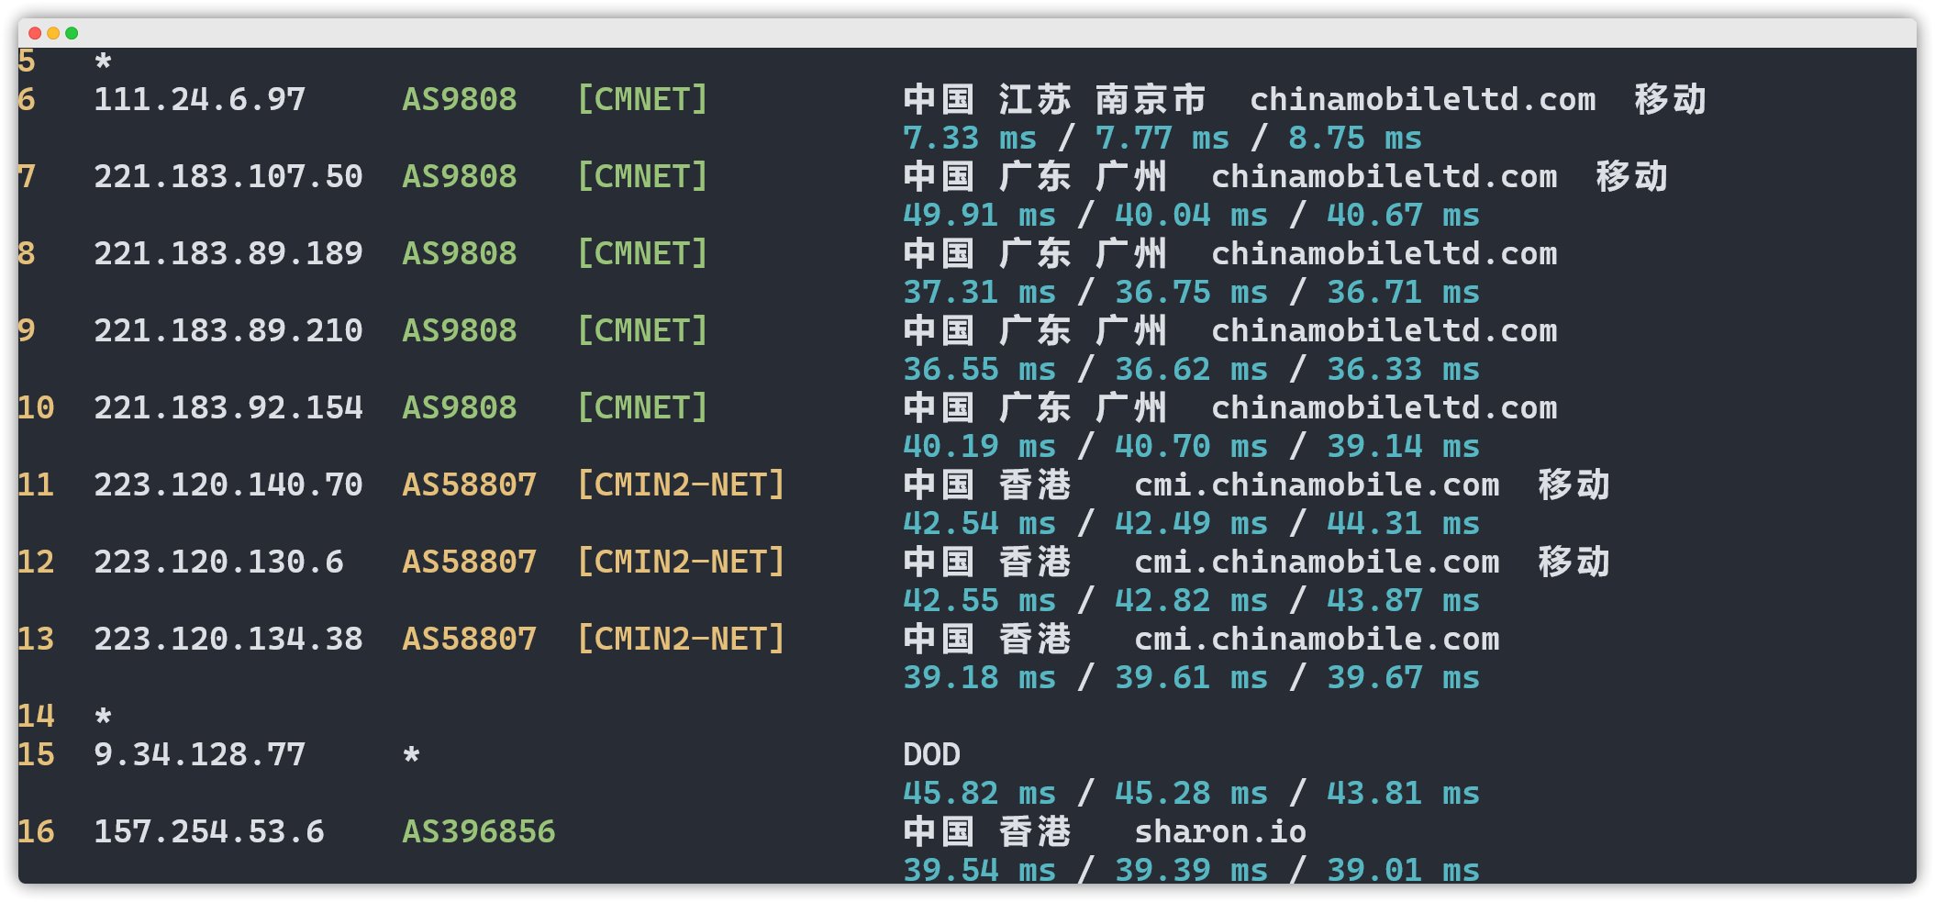Select IP address 223.120.130.6
The image size is (1935, 902).
219,562
